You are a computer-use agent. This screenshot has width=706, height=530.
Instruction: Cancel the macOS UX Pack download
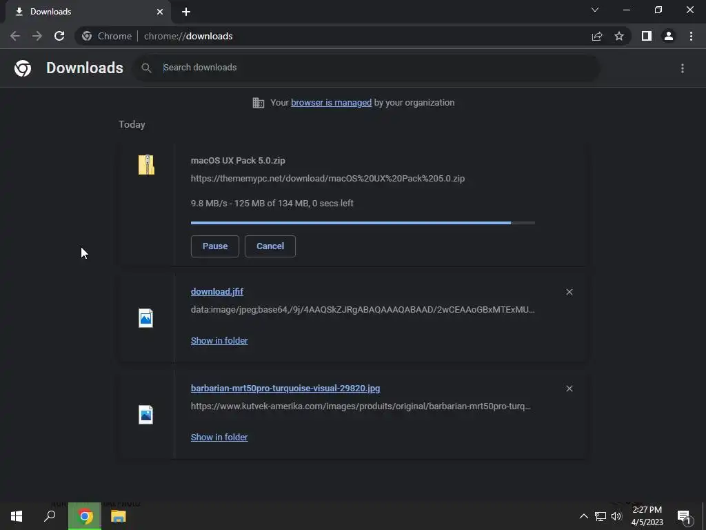coord(270,246)
